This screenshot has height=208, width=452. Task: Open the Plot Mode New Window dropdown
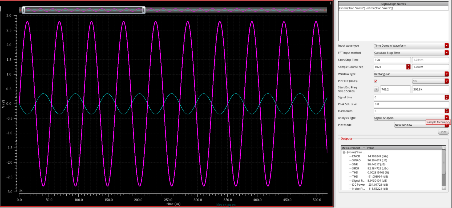421,125
